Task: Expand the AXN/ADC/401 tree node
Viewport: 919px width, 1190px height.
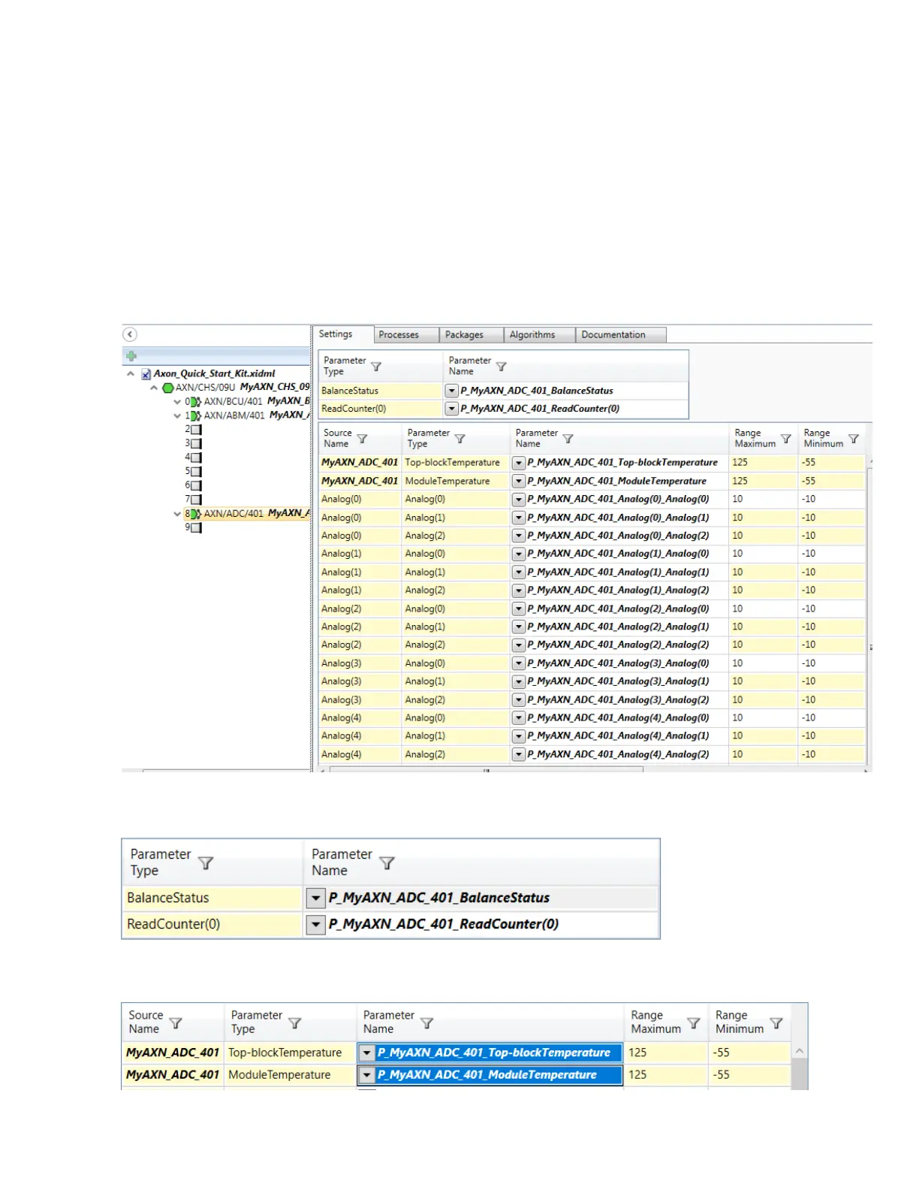Action: [177, 514]
